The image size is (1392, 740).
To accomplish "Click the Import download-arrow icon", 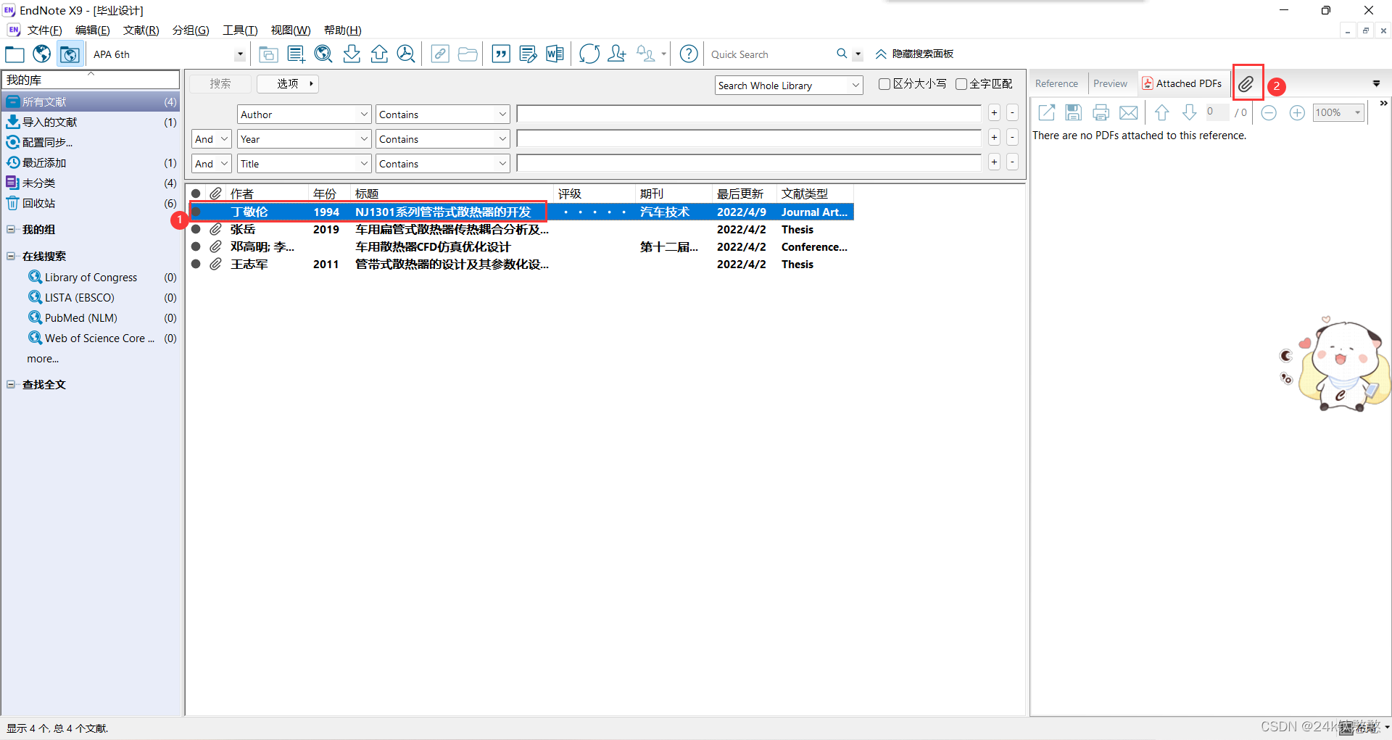I will (352, 54).
